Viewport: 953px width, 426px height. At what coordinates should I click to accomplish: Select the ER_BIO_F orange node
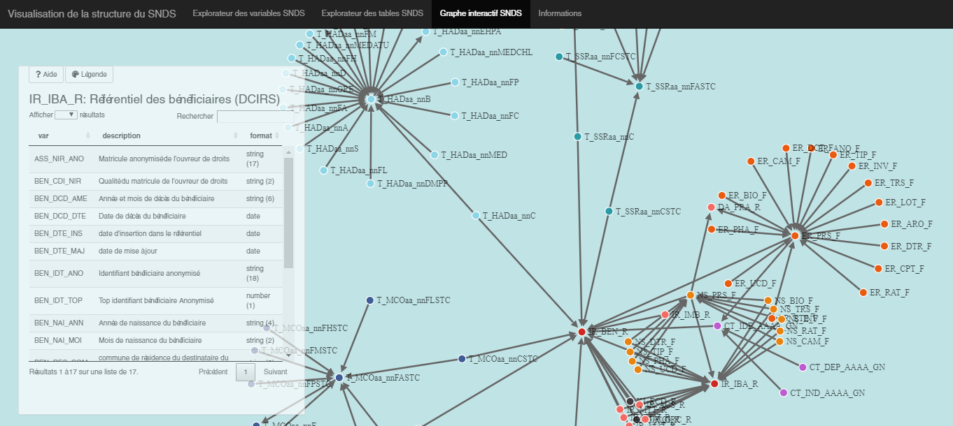pyautogui.click(x=721, y=196)
